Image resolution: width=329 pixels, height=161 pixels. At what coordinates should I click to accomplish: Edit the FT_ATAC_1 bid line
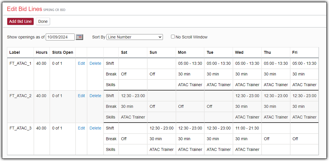tap(81, 63)
